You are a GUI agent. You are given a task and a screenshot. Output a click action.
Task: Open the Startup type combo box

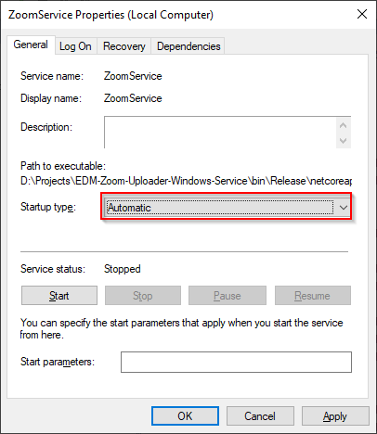[227, 207]
